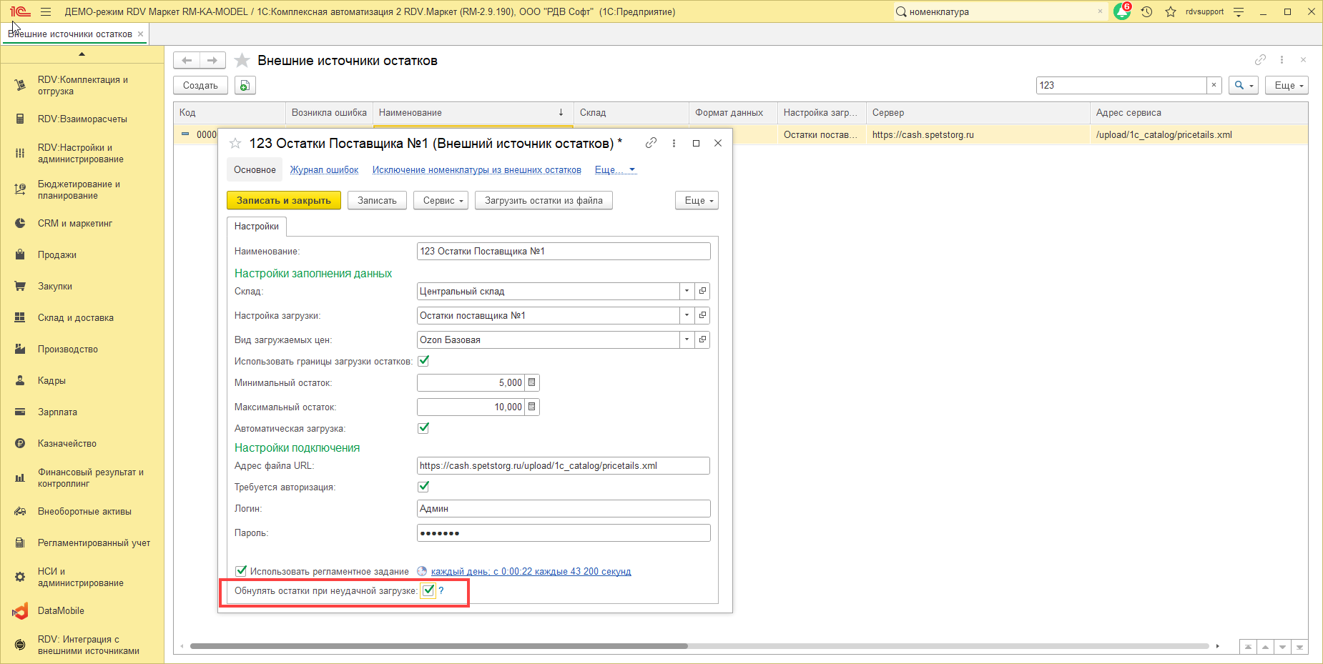
Task: Toggle Требуется авторизация checkbox
Action: [x=423, y=487]
